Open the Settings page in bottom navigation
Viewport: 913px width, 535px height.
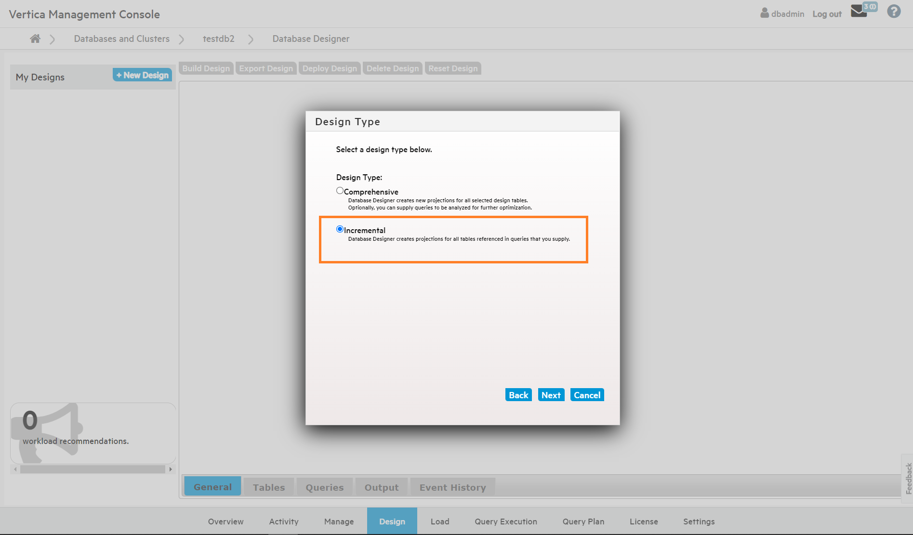coord(699,522)
